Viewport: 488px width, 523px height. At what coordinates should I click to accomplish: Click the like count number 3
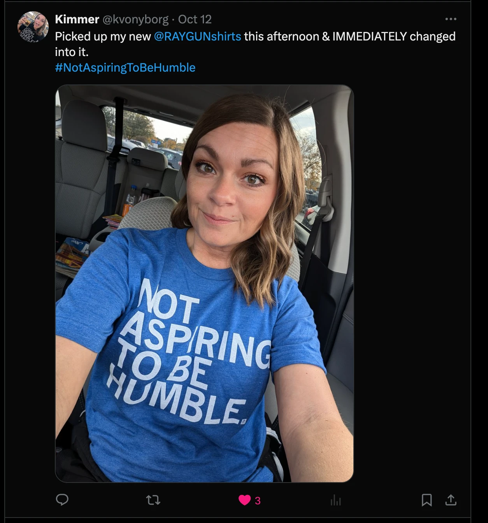coord(258,500)
